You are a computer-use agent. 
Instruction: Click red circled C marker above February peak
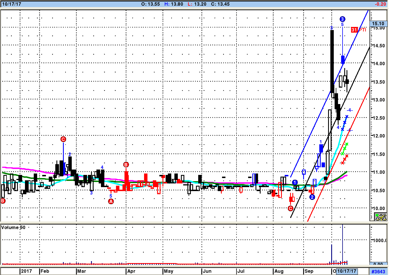point(63,139)
